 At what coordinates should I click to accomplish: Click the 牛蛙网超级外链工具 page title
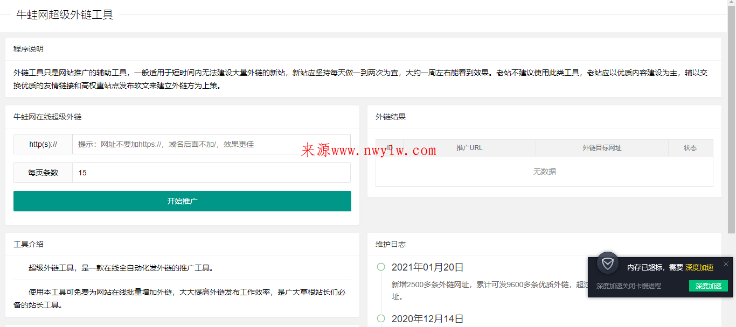point(65,16)
